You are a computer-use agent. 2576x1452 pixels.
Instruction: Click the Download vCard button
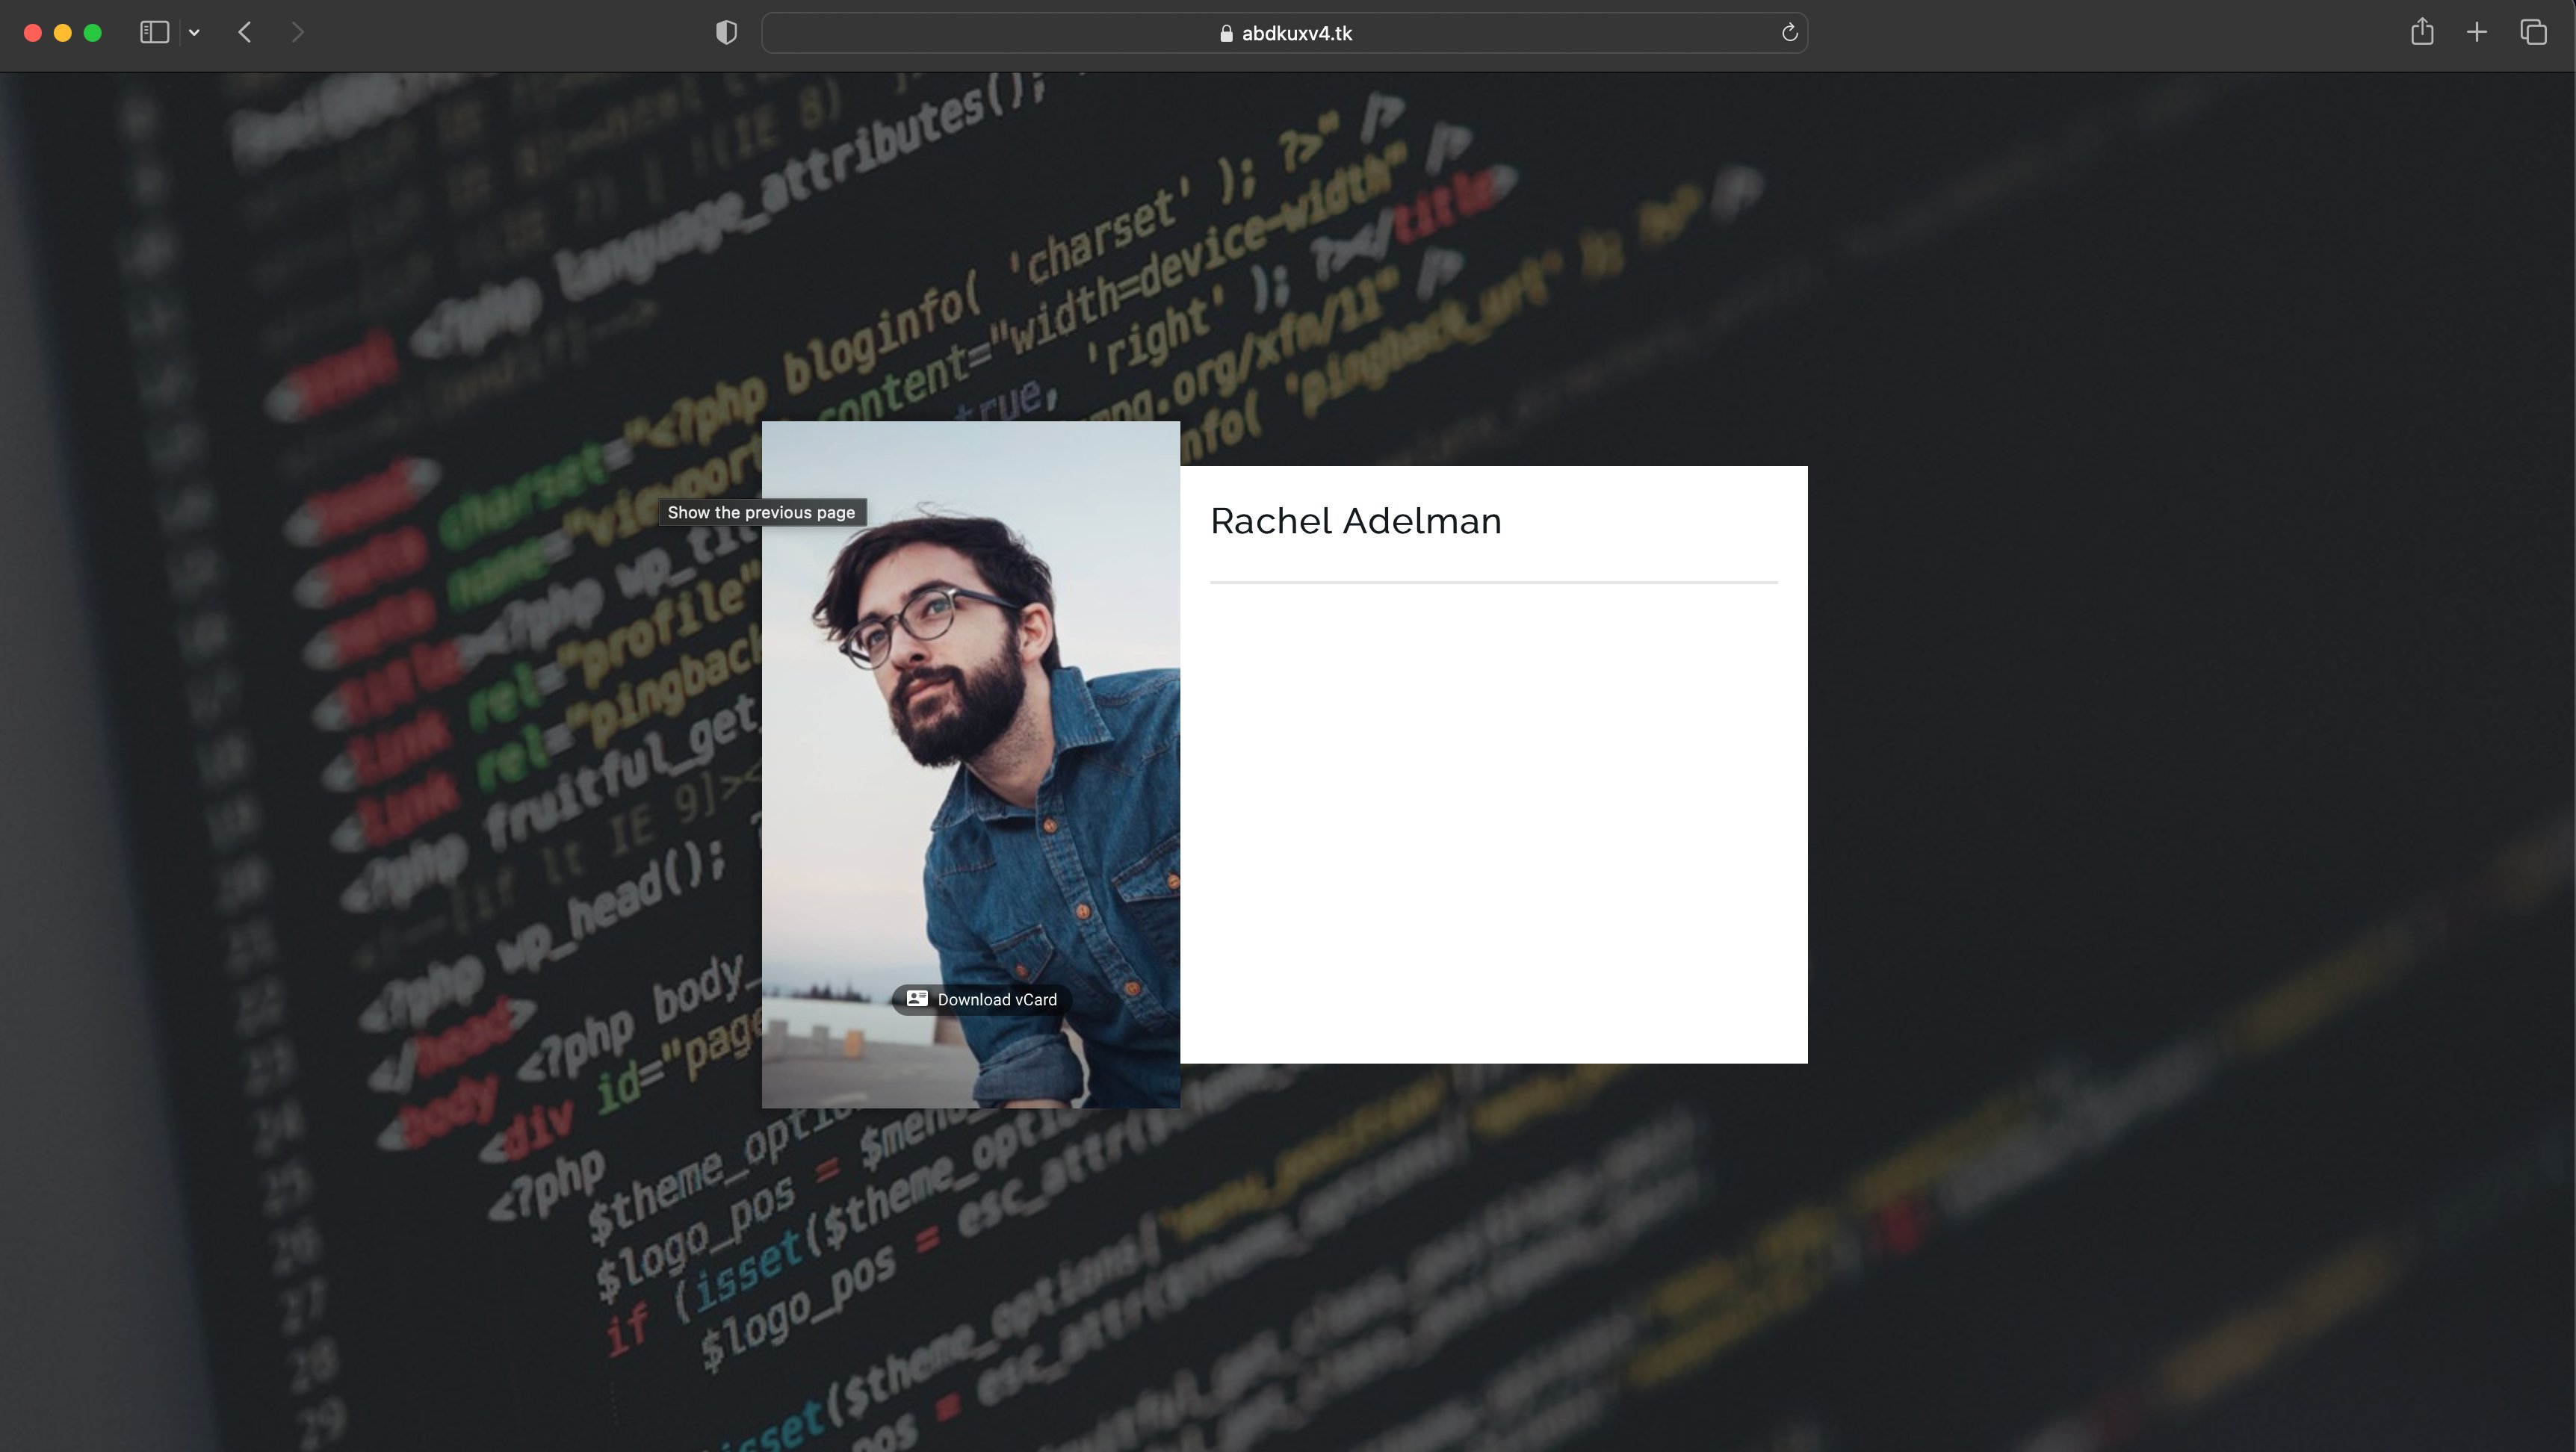[x=982, y=999]
